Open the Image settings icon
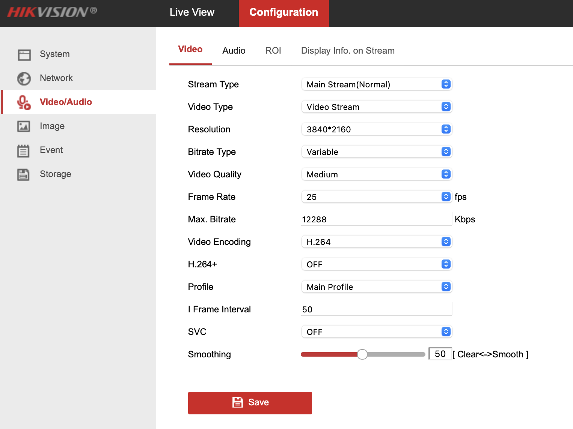 [24, 126]
